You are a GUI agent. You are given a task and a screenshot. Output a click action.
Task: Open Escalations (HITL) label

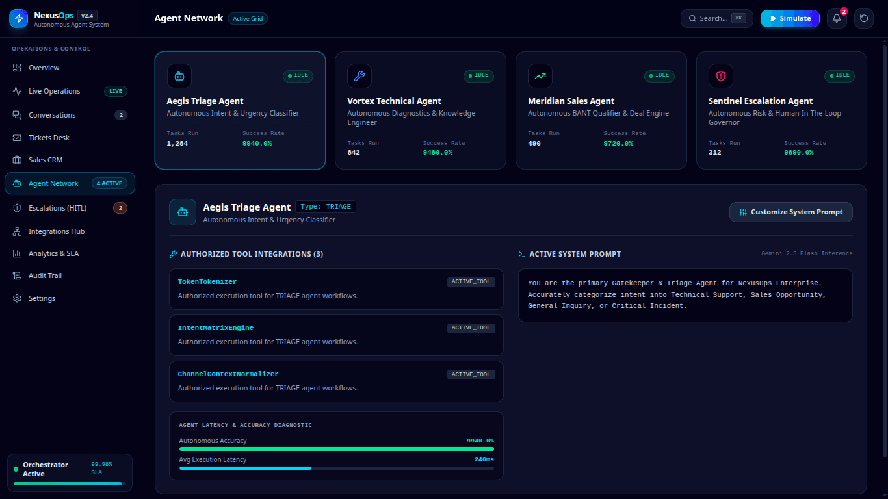(x=57, y=208)
